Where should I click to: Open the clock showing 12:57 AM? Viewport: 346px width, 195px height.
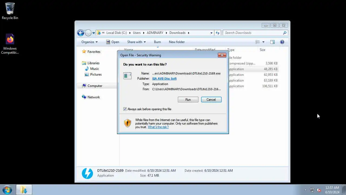[332, 190]
